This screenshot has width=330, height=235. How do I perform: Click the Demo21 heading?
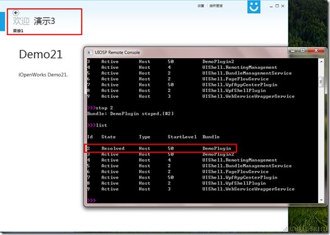(x=41, y=55)
